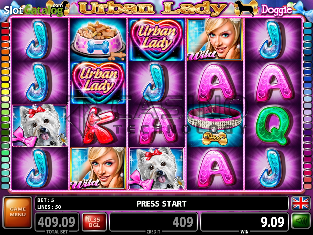The width and height of the screenshot is (313, 235).
Task: Change language using the UK flag icon
Action: (301, 203)
